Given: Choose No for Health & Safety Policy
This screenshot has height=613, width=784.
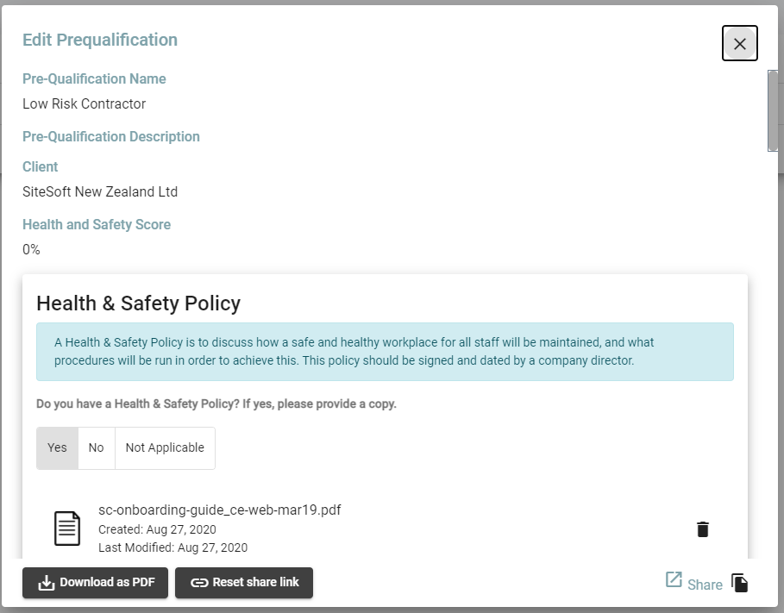Looking at the screenshot, I should [96, 447].
